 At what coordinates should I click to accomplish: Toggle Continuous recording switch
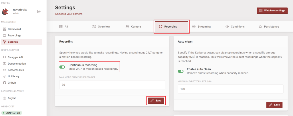point(62,67)
